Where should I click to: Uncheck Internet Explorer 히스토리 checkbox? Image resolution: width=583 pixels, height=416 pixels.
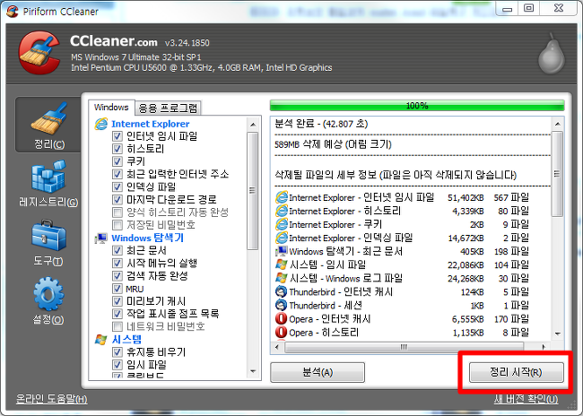tap(117, 149)
